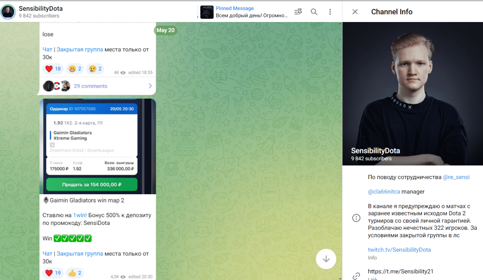
Task: Click the info circle icon in Channel Info
Action: point(356,218)
